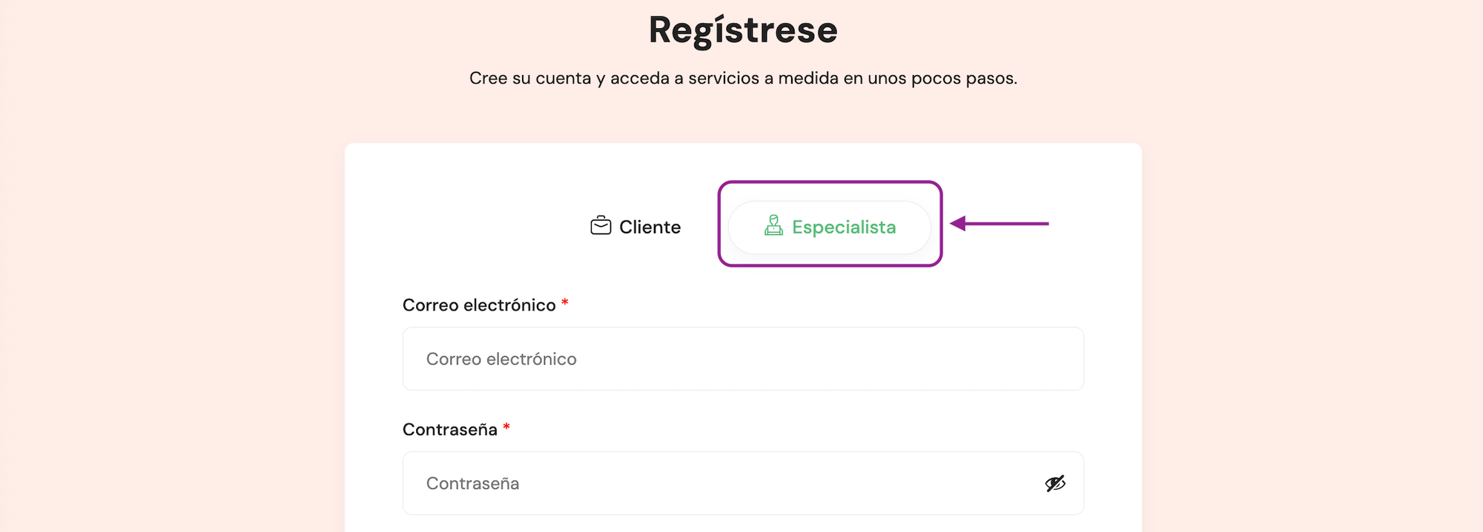The height and width of the screenshot is (532, 1483).
Task: Focus the Correo electrónico input field
Action: click(x=743, y=359)
